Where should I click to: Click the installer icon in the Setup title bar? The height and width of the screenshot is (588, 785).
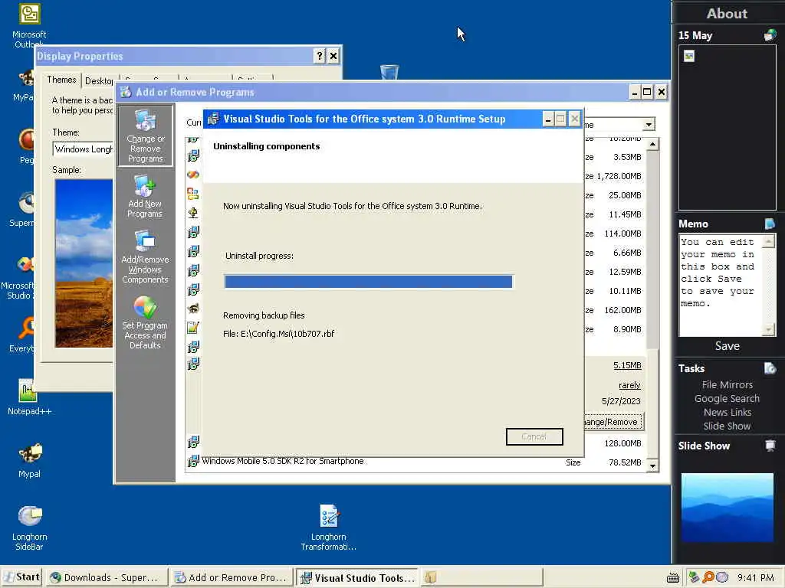(x=213, y=119)
